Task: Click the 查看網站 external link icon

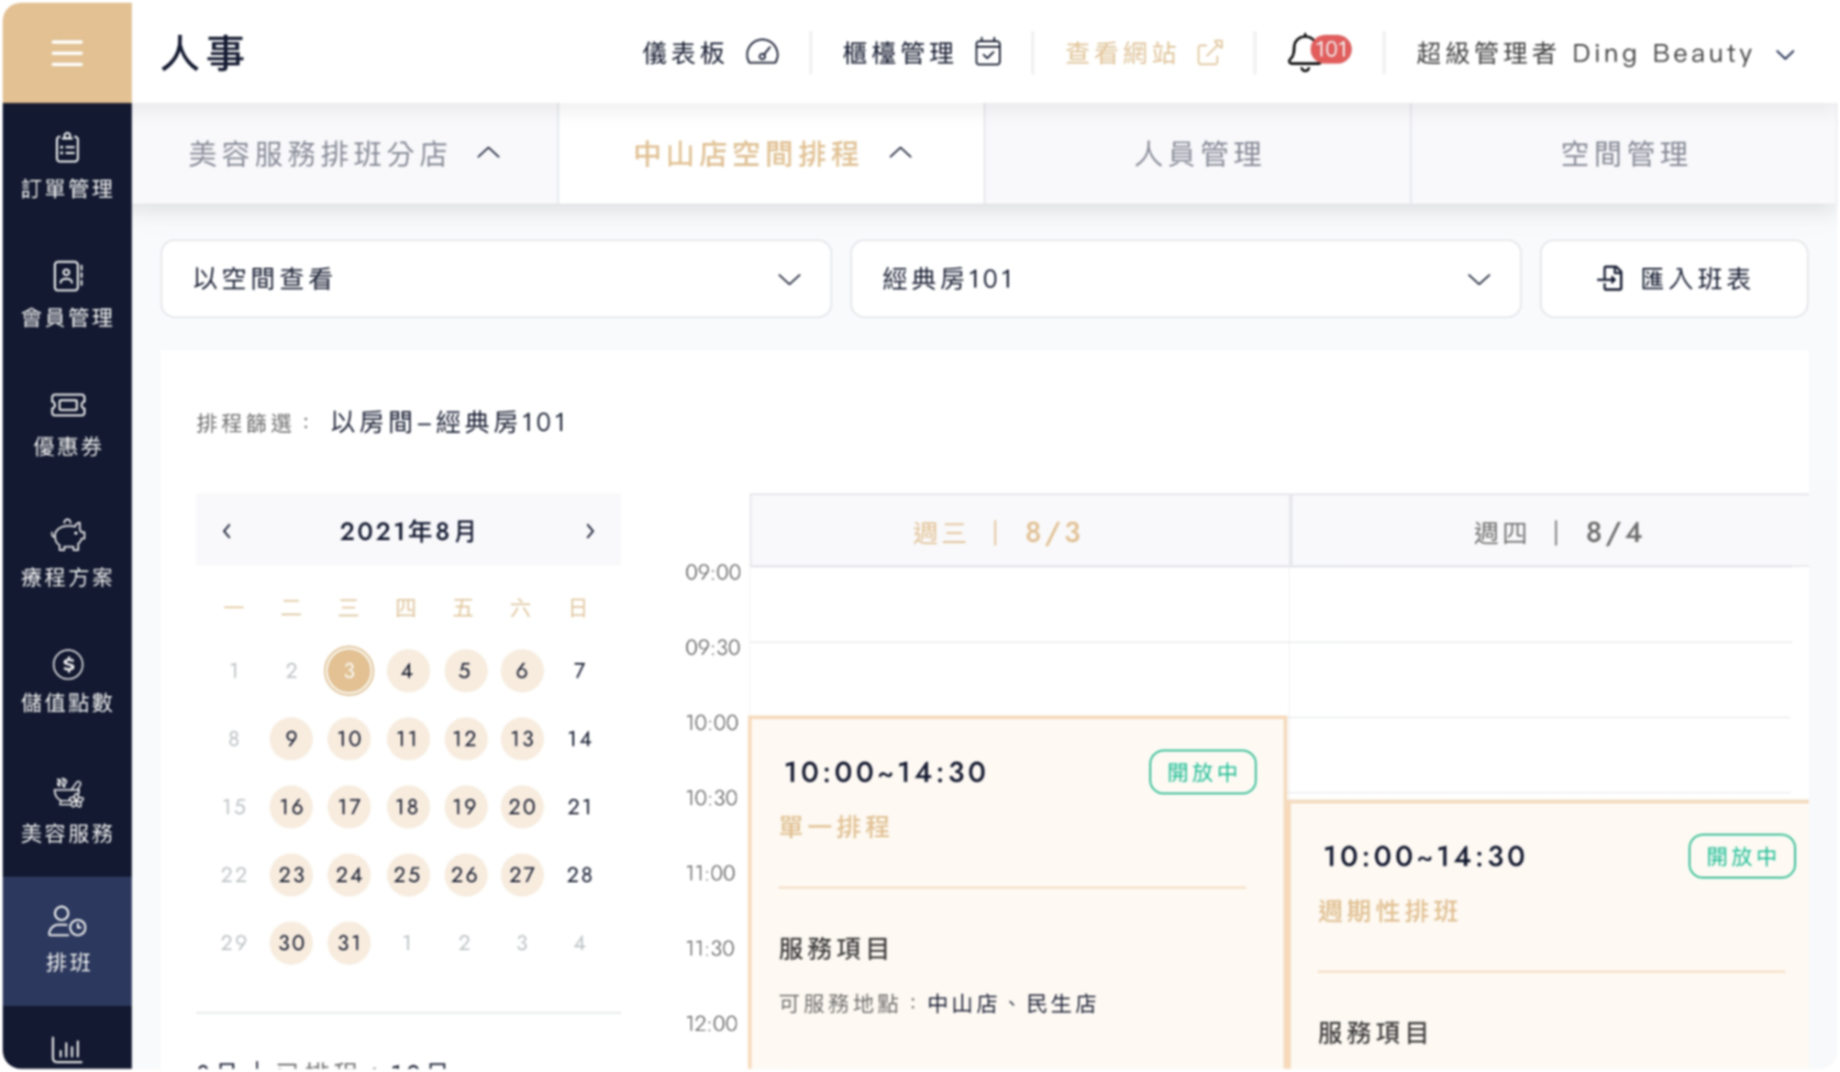Action: coord(1210,53)
